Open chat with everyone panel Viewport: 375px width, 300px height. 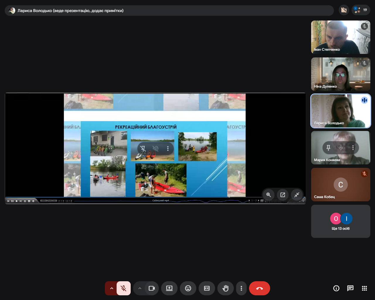point(350,288)
